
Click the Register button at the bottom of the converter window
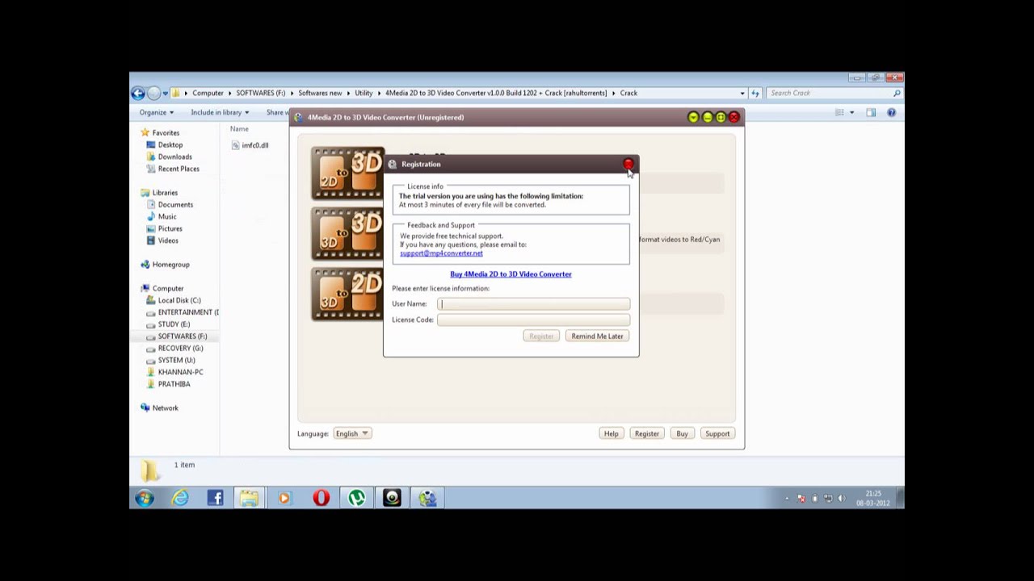click(646, 434)
